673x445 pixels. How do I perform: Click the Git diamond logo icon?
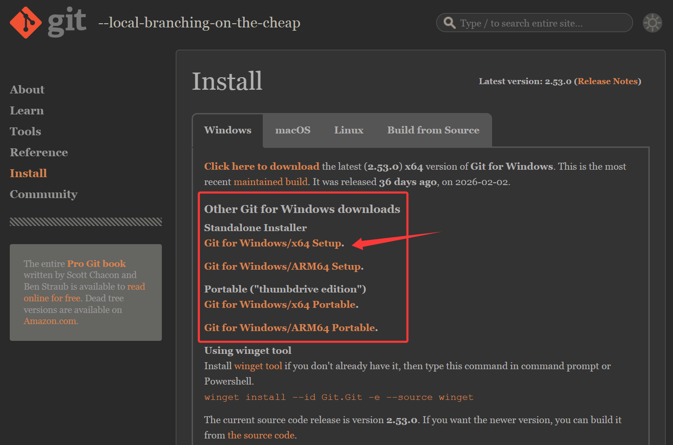26,22
